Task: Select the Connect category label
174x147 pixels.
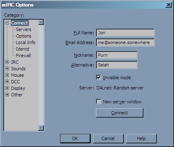Action: tap(20, 23)
